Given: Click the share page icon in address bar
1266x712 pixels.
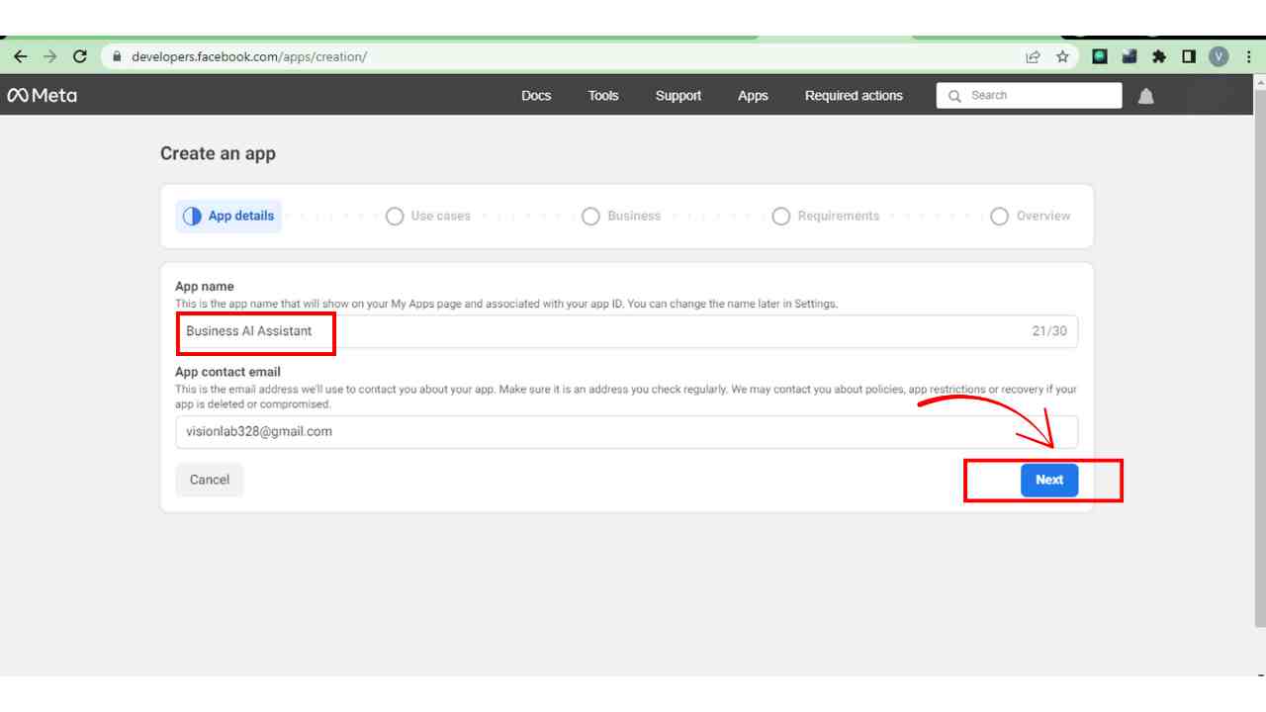Looking at the screenshot, I should pos(1033,56).
